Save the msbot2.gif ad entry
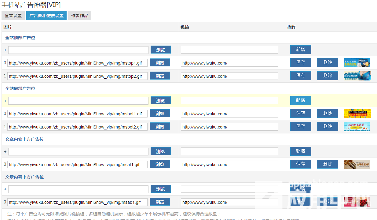The image size is (377, 220). 301,126
